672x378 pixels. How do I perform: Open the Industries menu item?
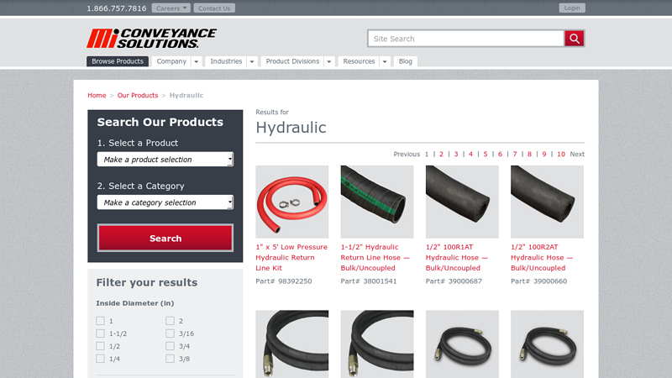[x=226, y=61]
